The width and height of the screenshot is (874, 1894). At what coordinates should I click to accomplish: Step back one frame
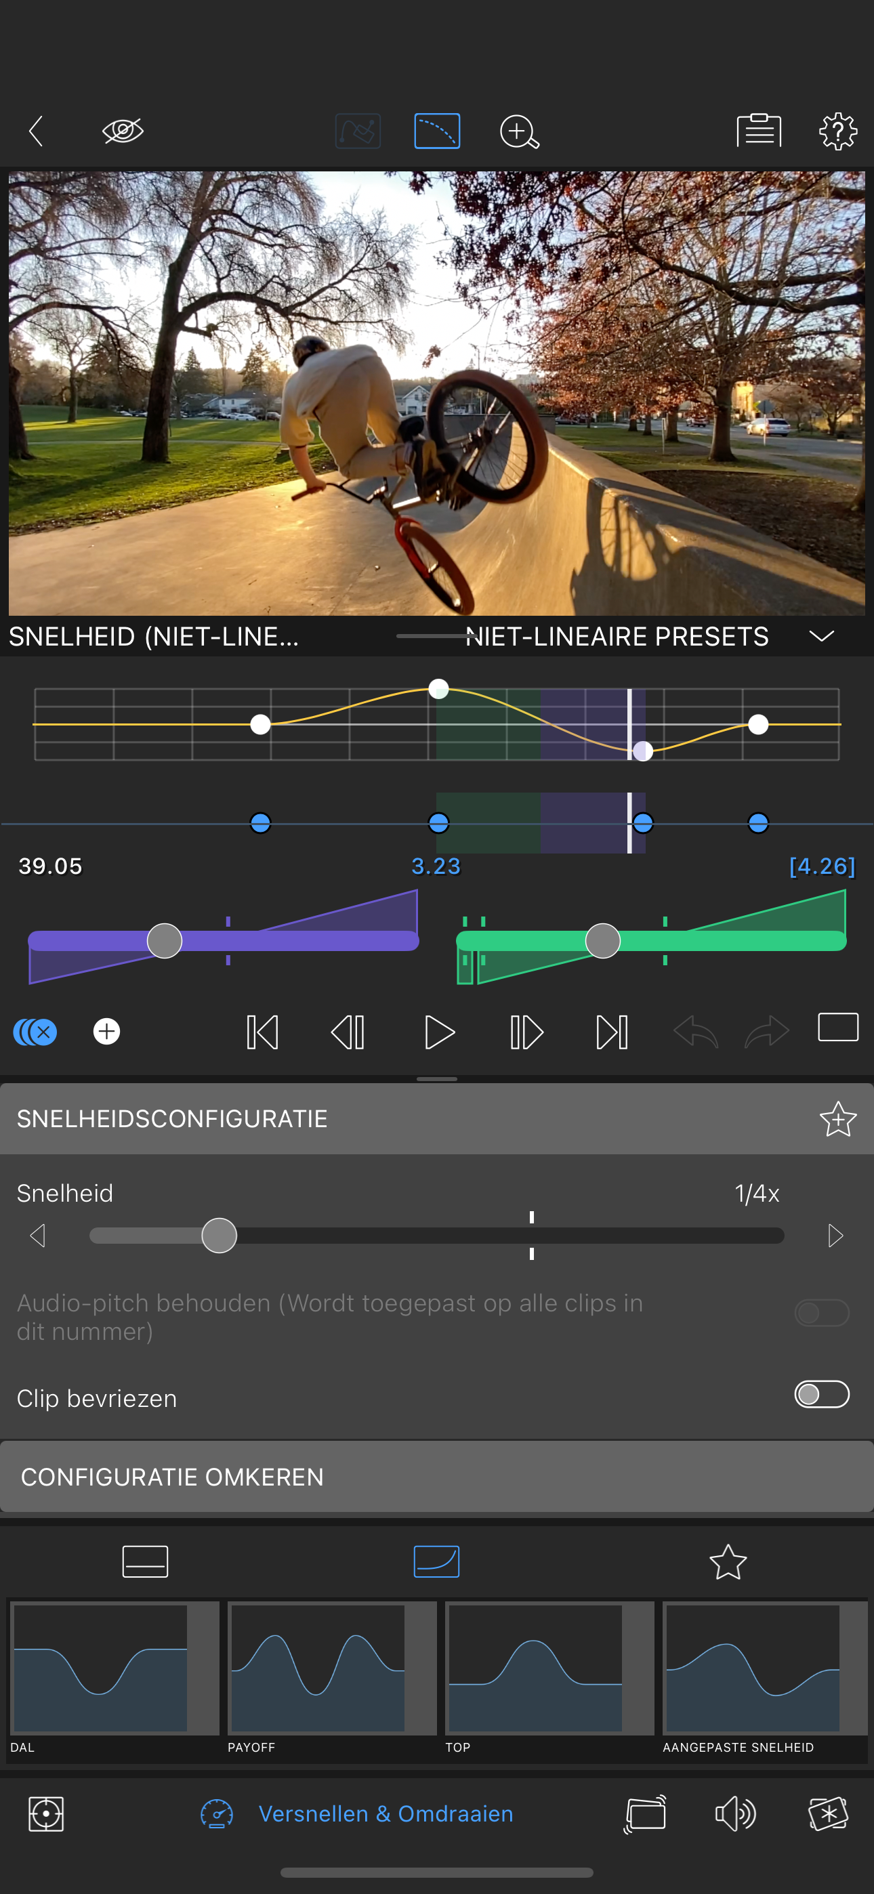348,1032
